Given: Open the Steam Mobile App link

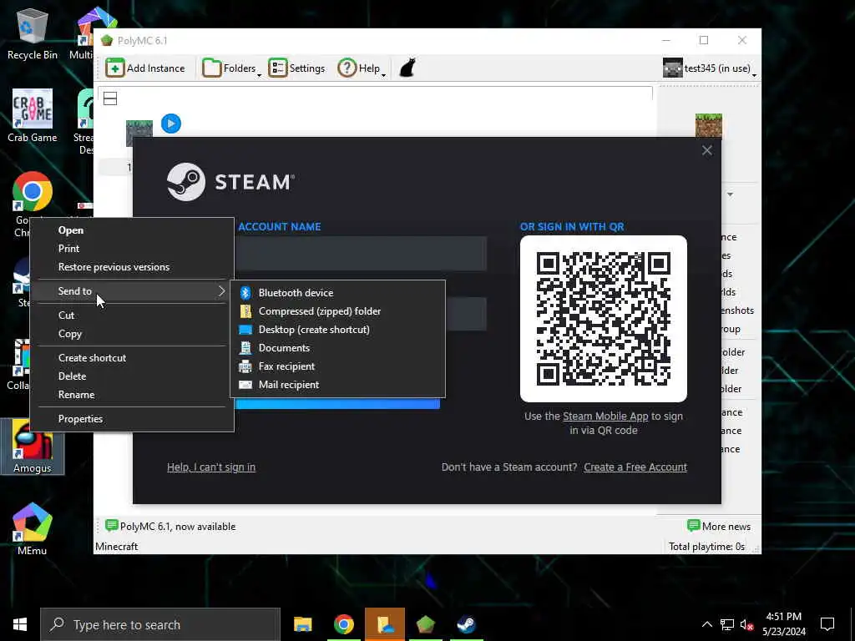Looking at the screenshot, I should point(605,416).
